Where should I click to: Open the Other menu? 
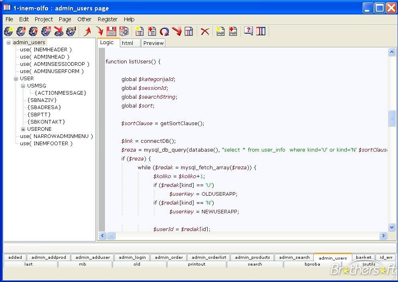coord(84,19)
